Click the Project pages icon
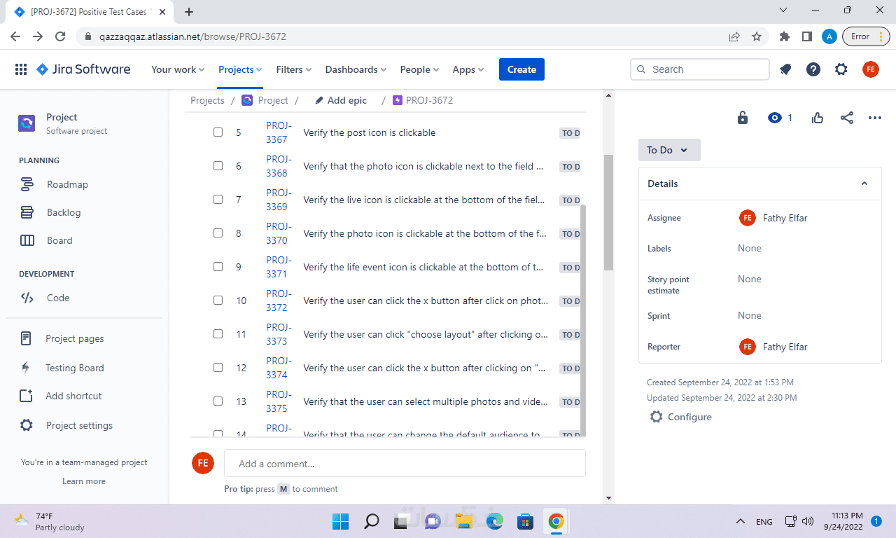The width and height of the screenshot is (896, 538). point(26,338)
